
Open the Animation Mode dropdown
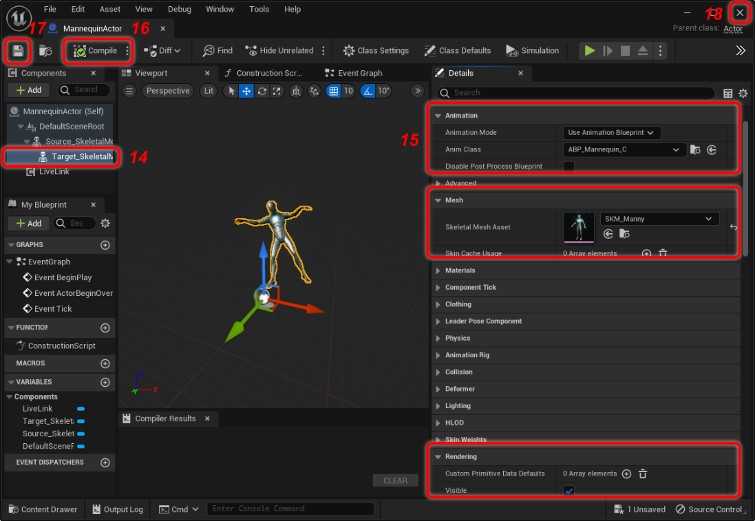click(x=611, y=132)
